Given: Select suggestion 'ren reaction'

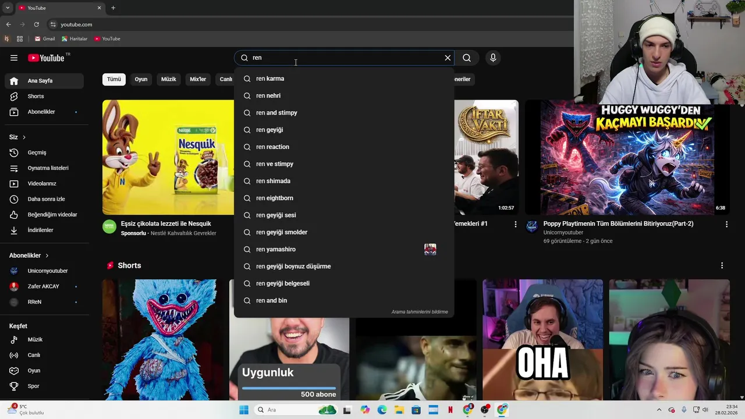Looking at the screenshot, I should pyautogui.click(x=344, y=147).
